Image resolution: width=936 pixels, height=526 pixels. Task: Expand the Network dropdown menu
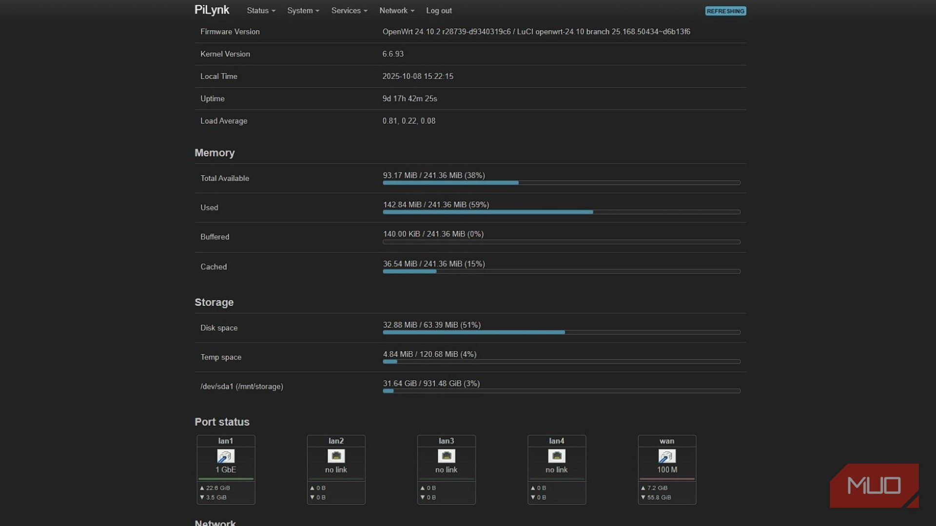[x=397, y=11]
